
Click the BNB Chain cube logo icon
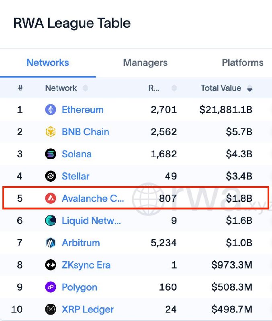(x=51, y=132)
